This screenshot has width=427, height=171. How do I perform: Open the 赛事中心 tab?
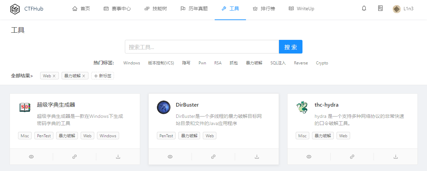pos(117,9)
